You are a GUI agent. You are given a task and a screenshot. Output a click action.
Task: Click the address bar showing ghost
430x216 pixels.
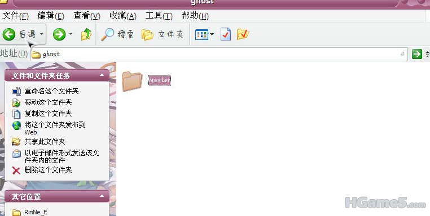tap(219, 54)
